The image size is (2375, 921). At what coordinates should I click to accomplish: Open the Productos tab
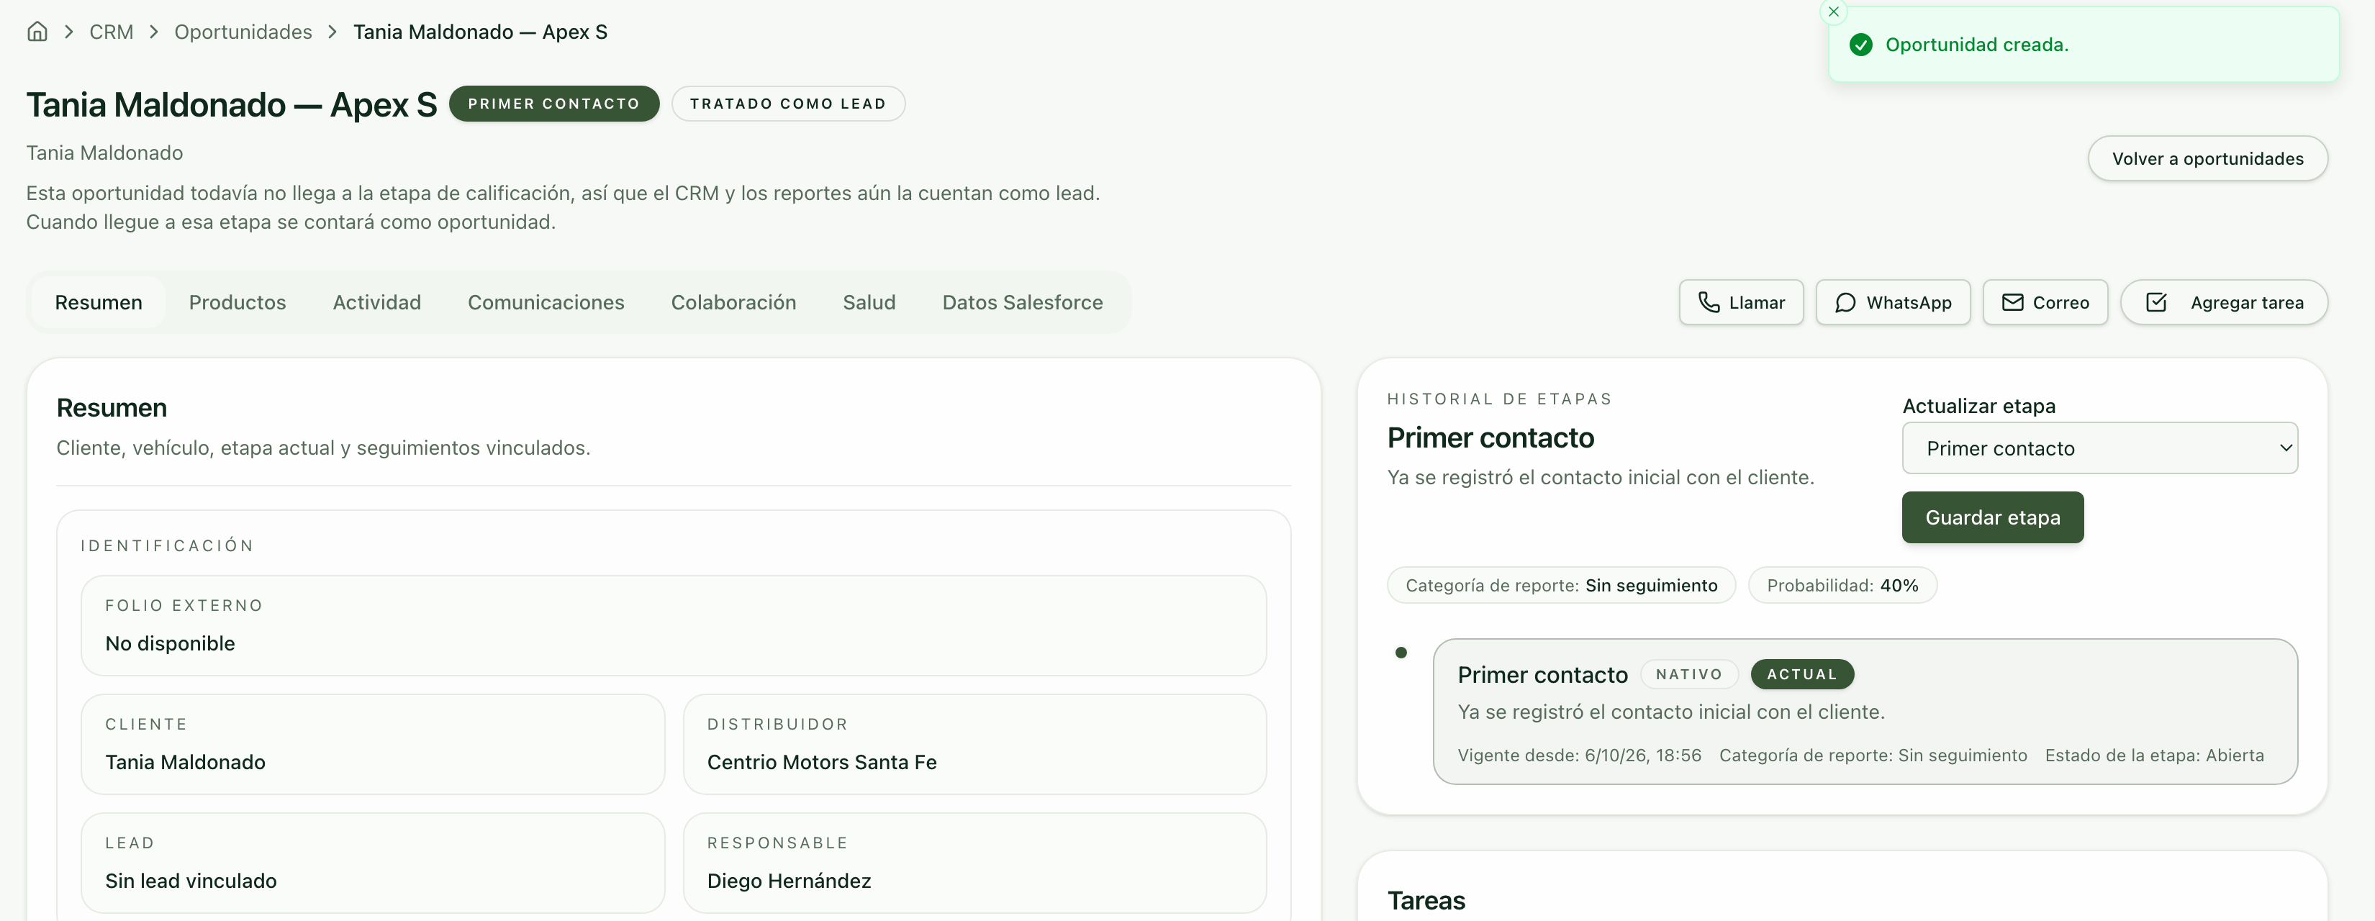coord(237,302)
